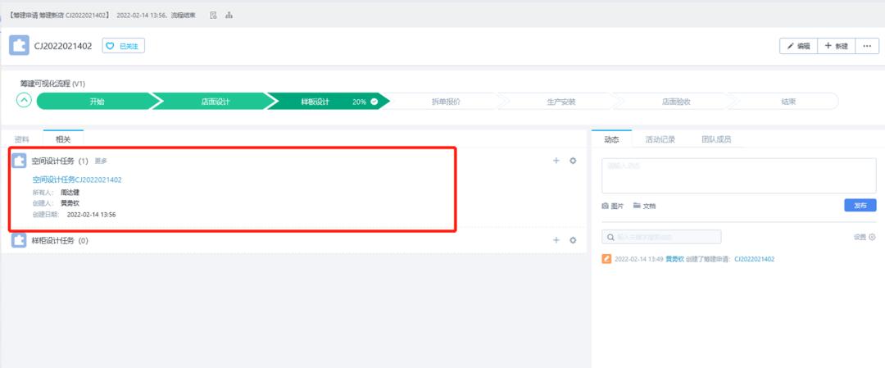Click the checkmark icon in 样板设计 stage
This screenshot has height=368, width=885.
point(374,102)
